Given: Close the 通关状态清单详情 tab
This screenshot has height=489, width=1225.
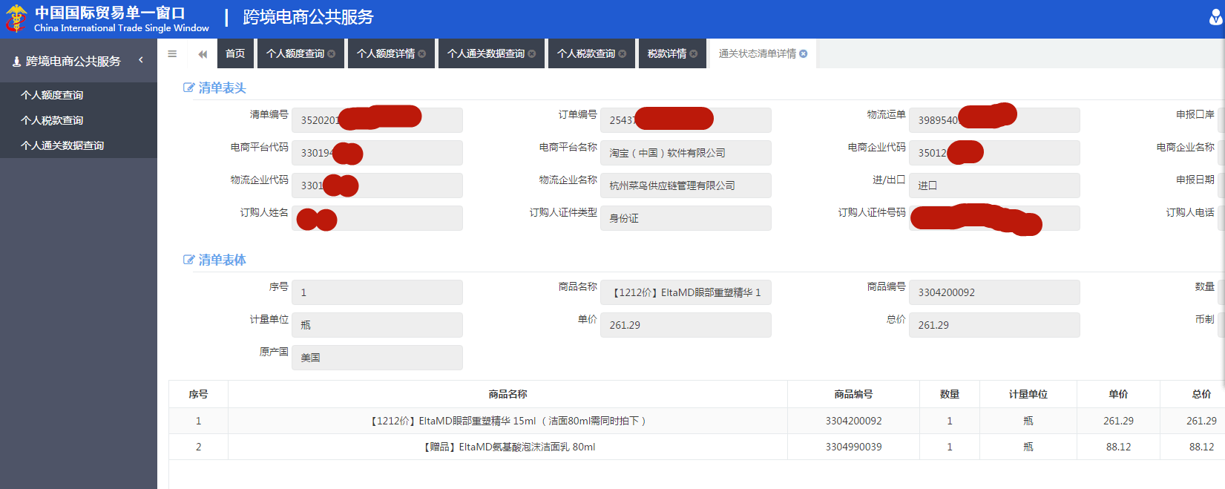Looking at the screenshot, I should (804, 53).
